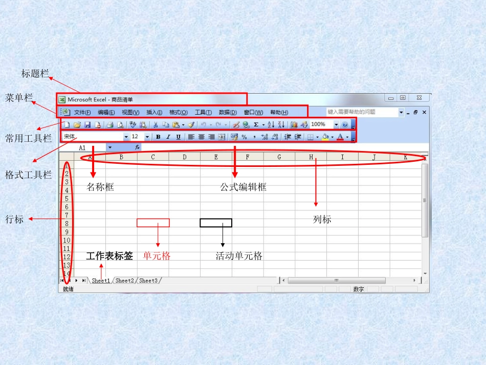The width and height of the screenshot is (486, 365).
Task: Click the Research books icon
Action: (x=143, y=125)
